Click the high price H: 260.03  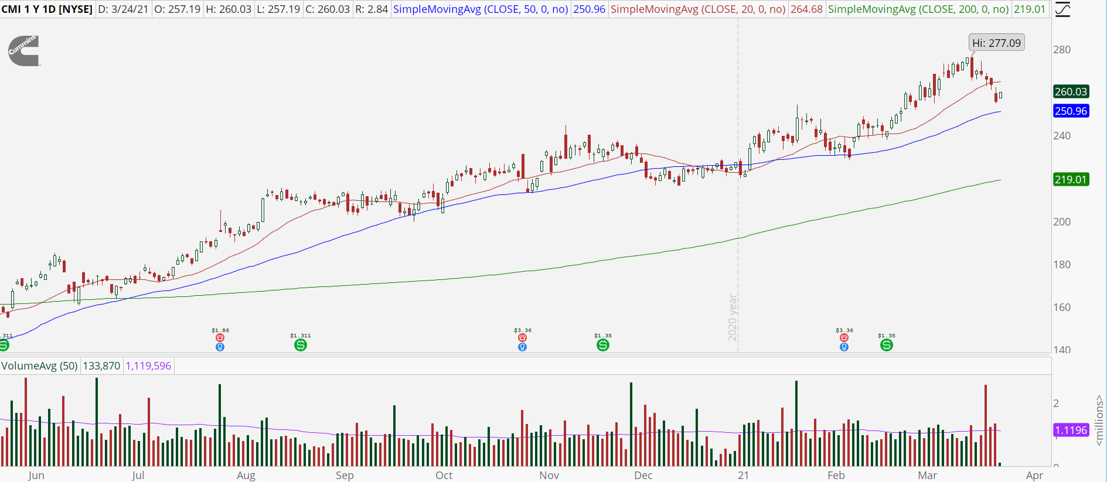pyautogui.click(x=229, y=9)
